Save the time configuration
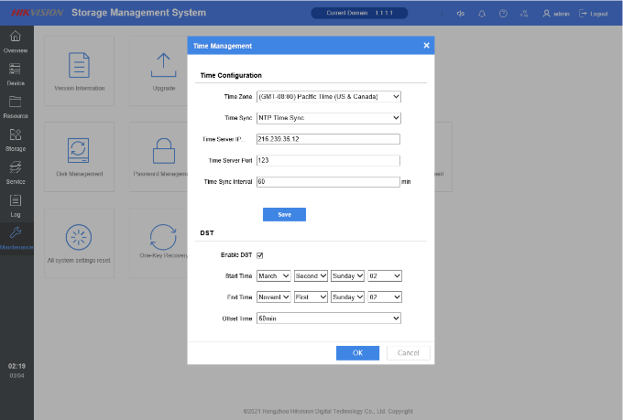 284,214
